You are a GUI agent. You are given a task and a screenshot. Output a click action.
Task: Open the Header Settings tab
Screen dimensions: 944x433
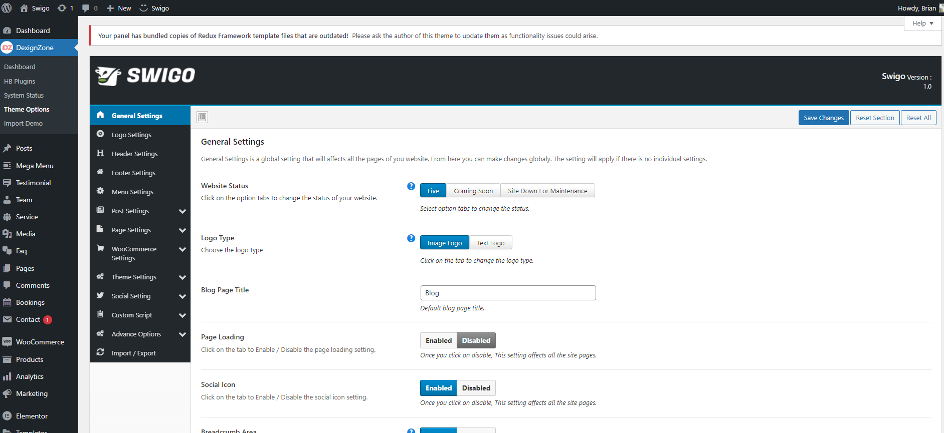coord(134,154)
